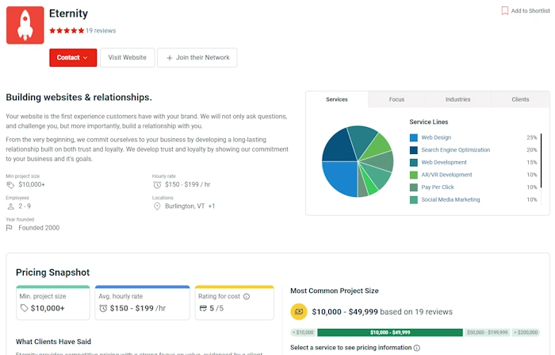The height and width of the screenshot is (355, 555).
Task: Switch to the Focus tab
Action: (x=396, y=99)
